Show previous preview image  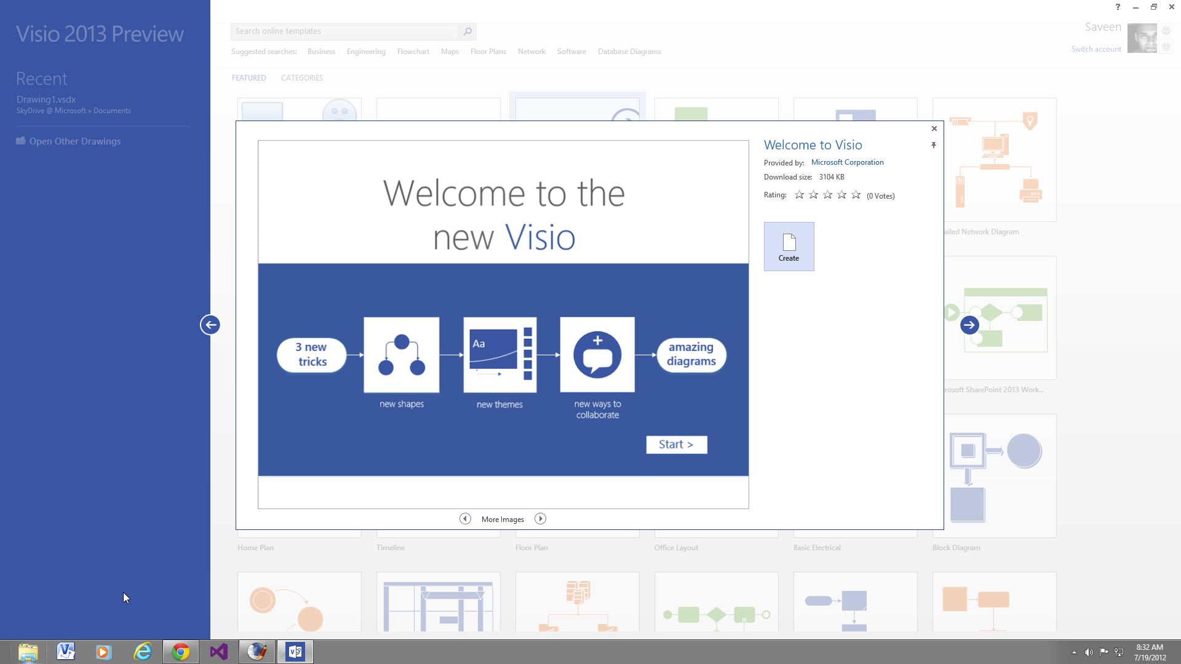(466, 519)
